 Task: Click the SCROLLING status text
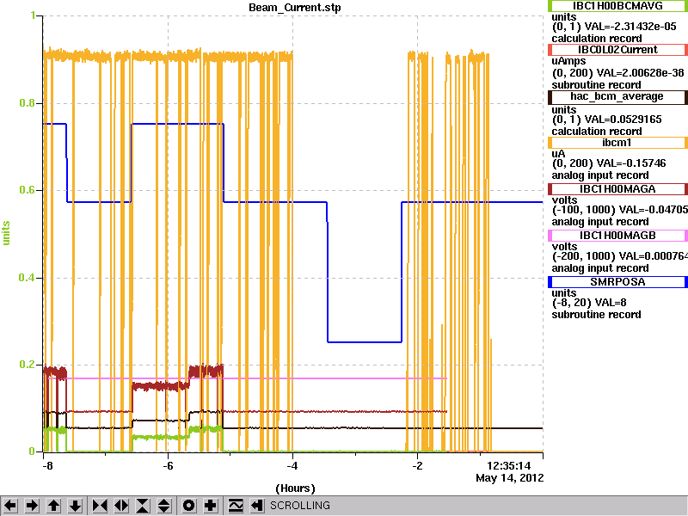(x=300, y=506)
